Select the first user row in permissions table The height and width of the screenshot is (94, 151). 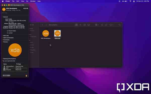point(15,66)
